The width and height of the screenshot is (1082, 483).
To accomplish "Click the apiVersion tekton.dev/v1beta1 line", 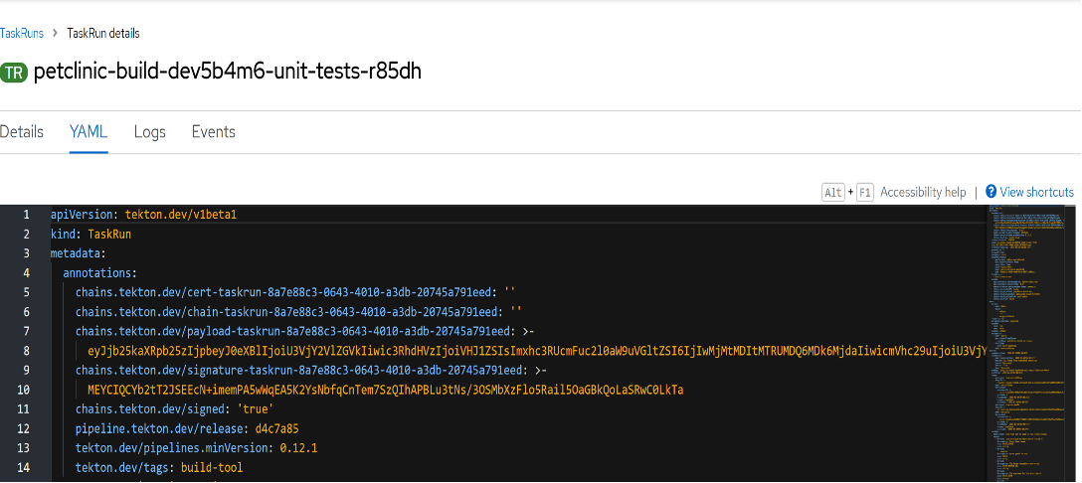I will point(143,215).
